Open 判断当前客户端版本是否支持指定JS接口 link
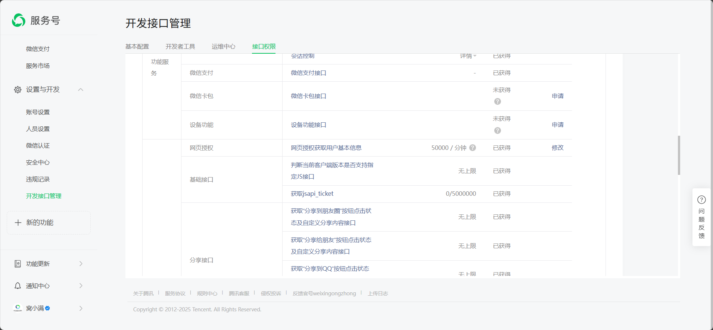713x330 pixels. (332, 171)
